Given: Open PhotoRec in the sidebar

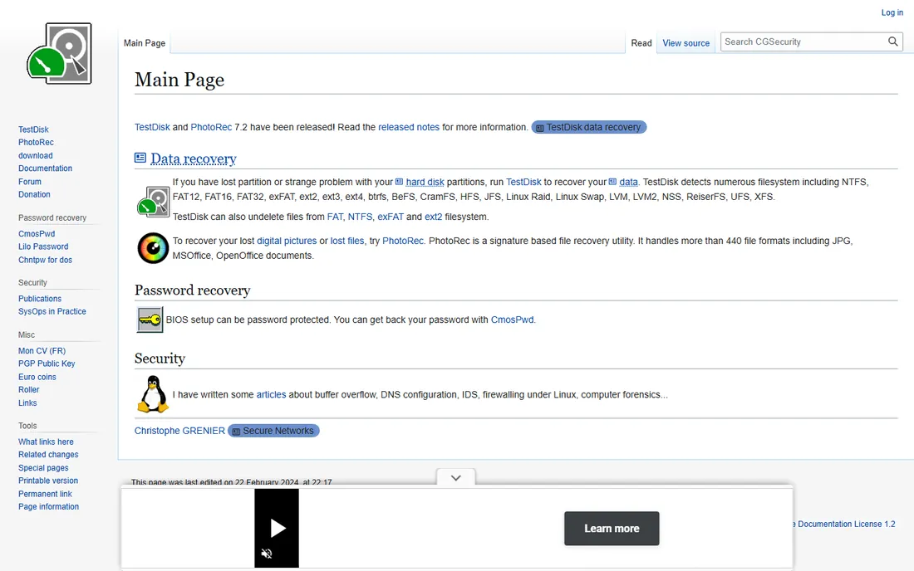Looking at the screenshot, I should [x=36, y=142].
